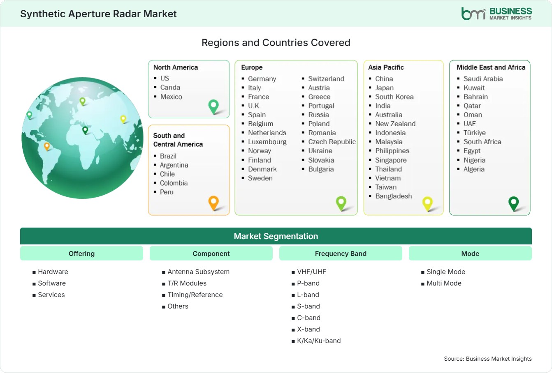Image resolution: width=552 pixels, height=373 pixels.
Task: Click Bangladesh in Asia Pacific list
Action: pyautogui.click(x=394, y=196)
